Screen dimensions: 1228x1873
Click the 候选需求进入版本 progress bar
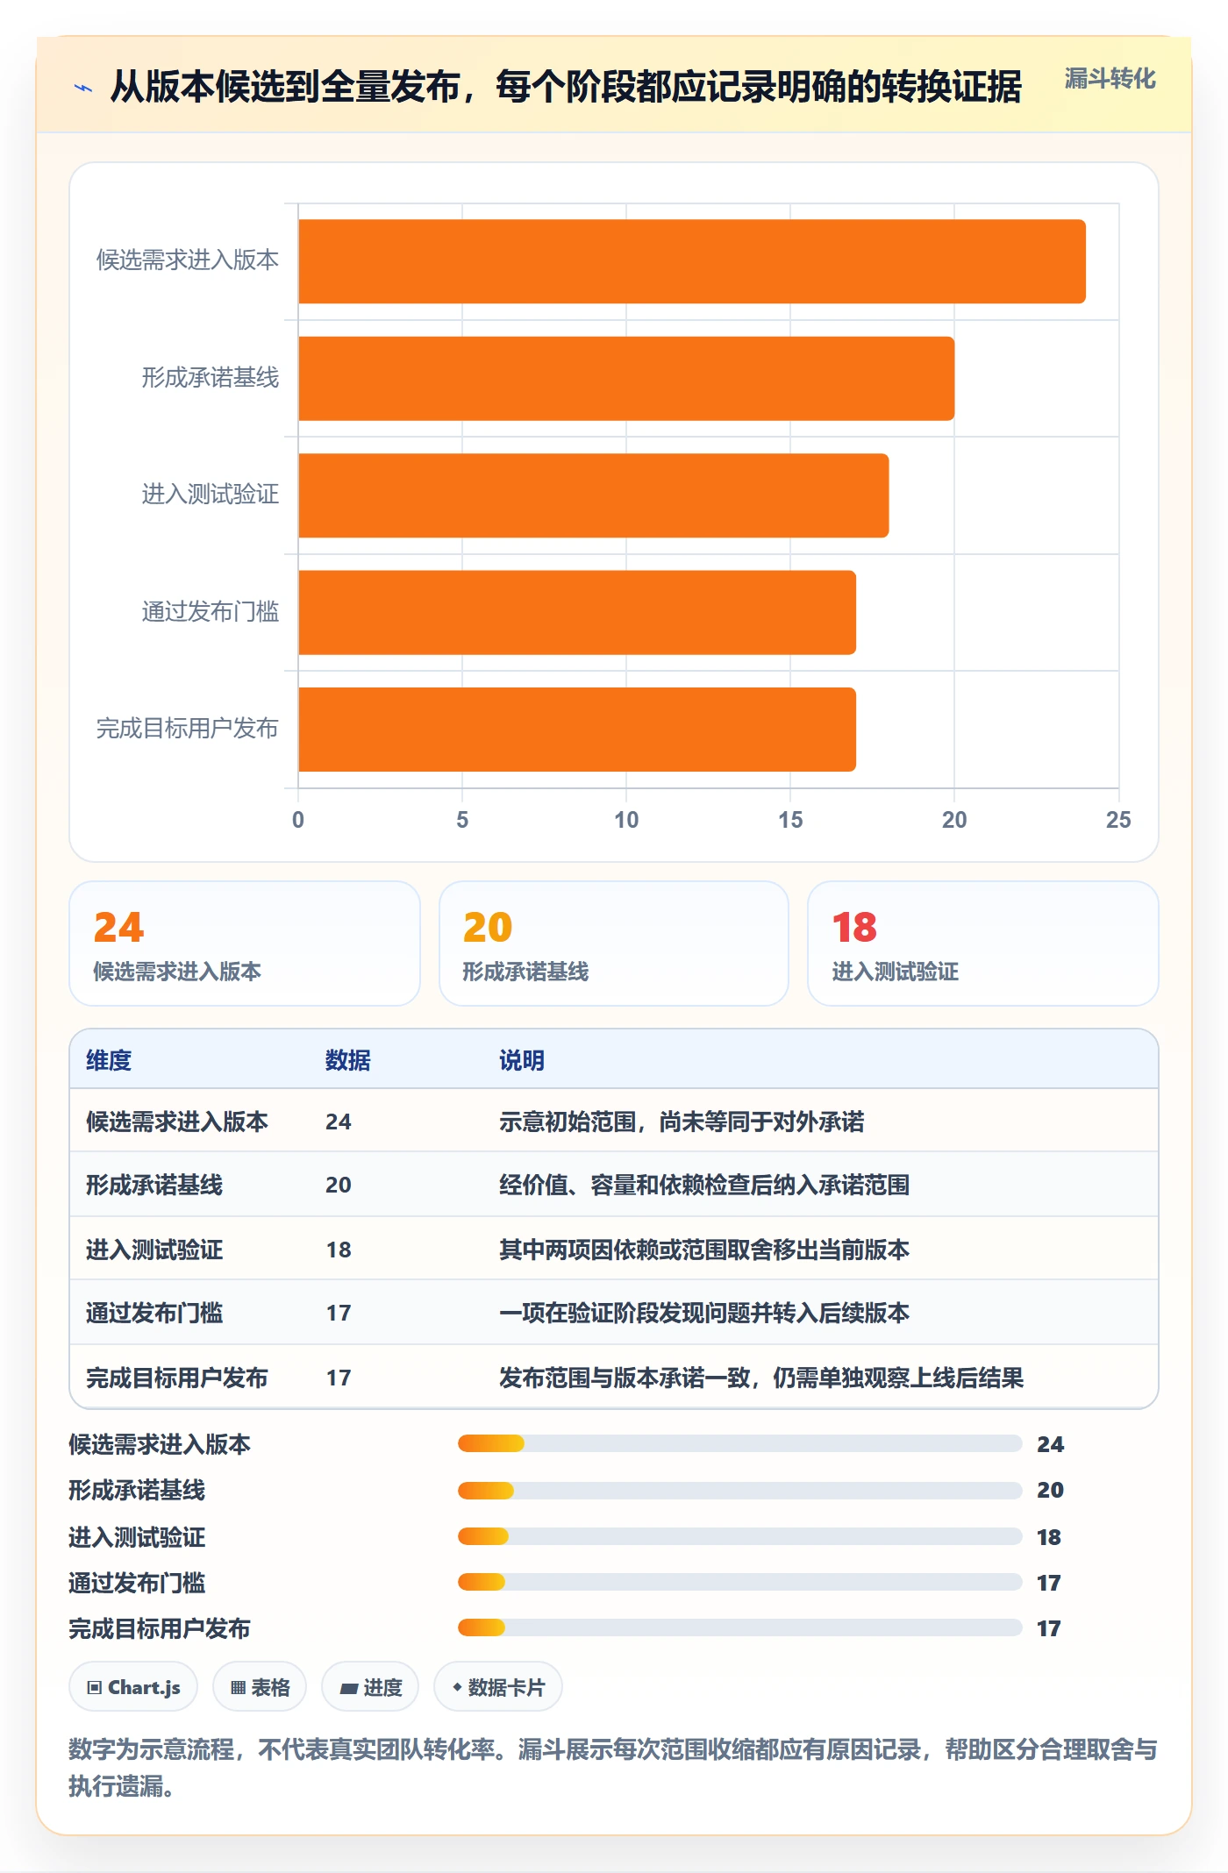(739, 1443)
